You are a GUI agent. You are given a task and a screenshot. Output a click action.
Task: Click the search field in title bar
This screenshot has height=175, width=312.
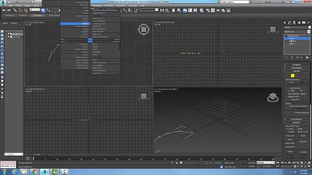pyautogui.click(x=234, y=2)
